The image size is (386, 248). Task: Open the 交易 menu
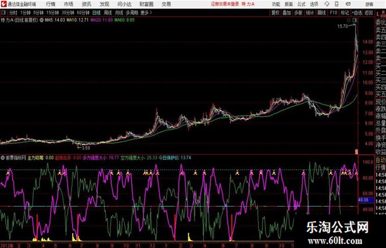166,4
